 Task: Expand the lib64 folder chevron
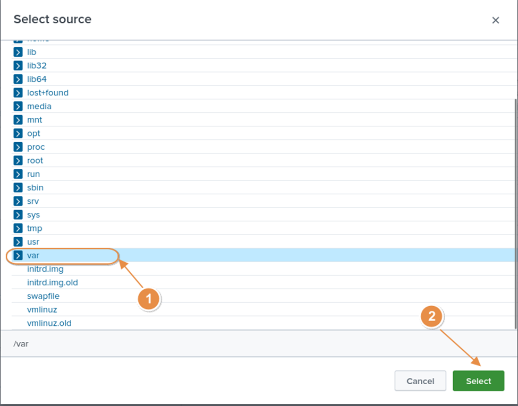tap(18, 79)
